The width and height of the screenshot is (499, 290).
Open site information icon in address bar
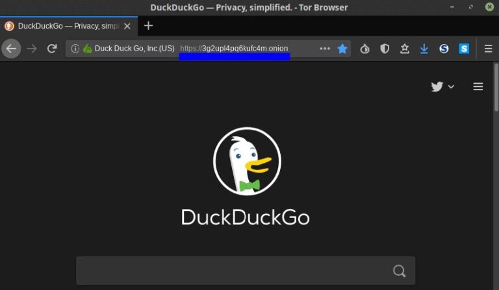point(75,49)
